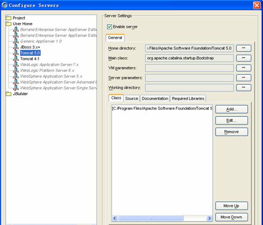This screenshot has height=225, width=263.
Task: Open Server parameters ellipsis button
Action: pos(244,78)
